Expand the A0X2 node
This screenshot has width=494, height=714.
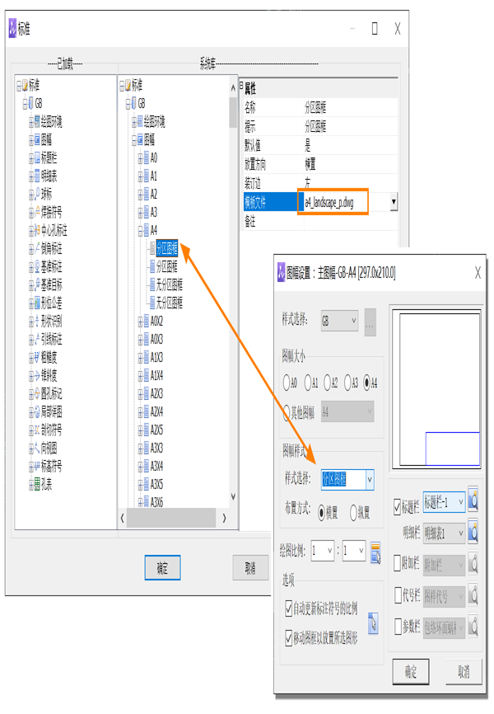(x=141, y=322)
